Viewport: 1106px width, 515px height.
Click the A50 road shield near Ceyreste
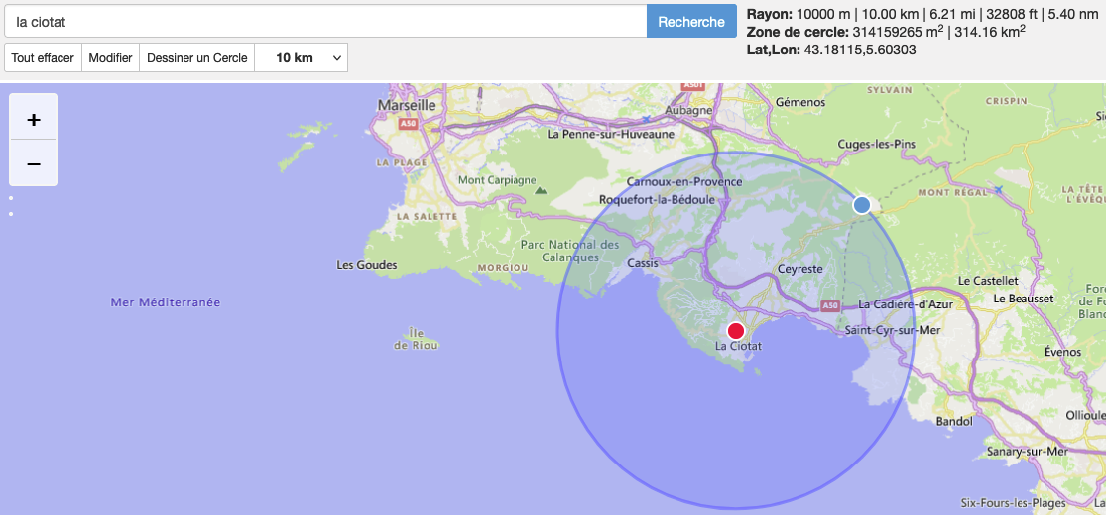[x=829, y=306]
